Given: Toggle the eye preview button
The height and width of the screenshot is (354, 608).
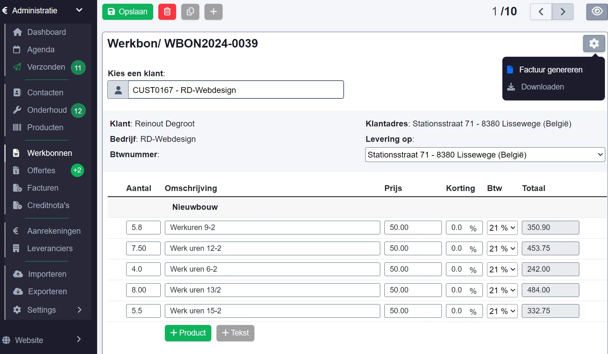Looking at the screenshot, I should tap(597, 12).
